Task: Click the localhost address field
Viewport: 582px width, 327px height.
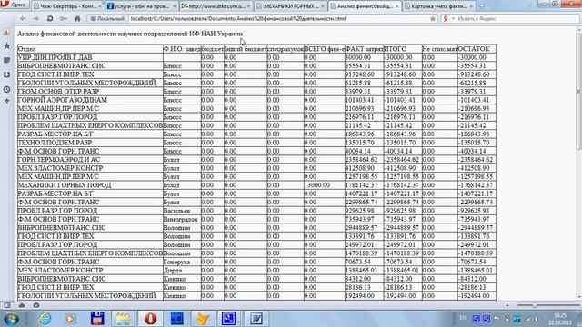Action: tap(278, 18)
